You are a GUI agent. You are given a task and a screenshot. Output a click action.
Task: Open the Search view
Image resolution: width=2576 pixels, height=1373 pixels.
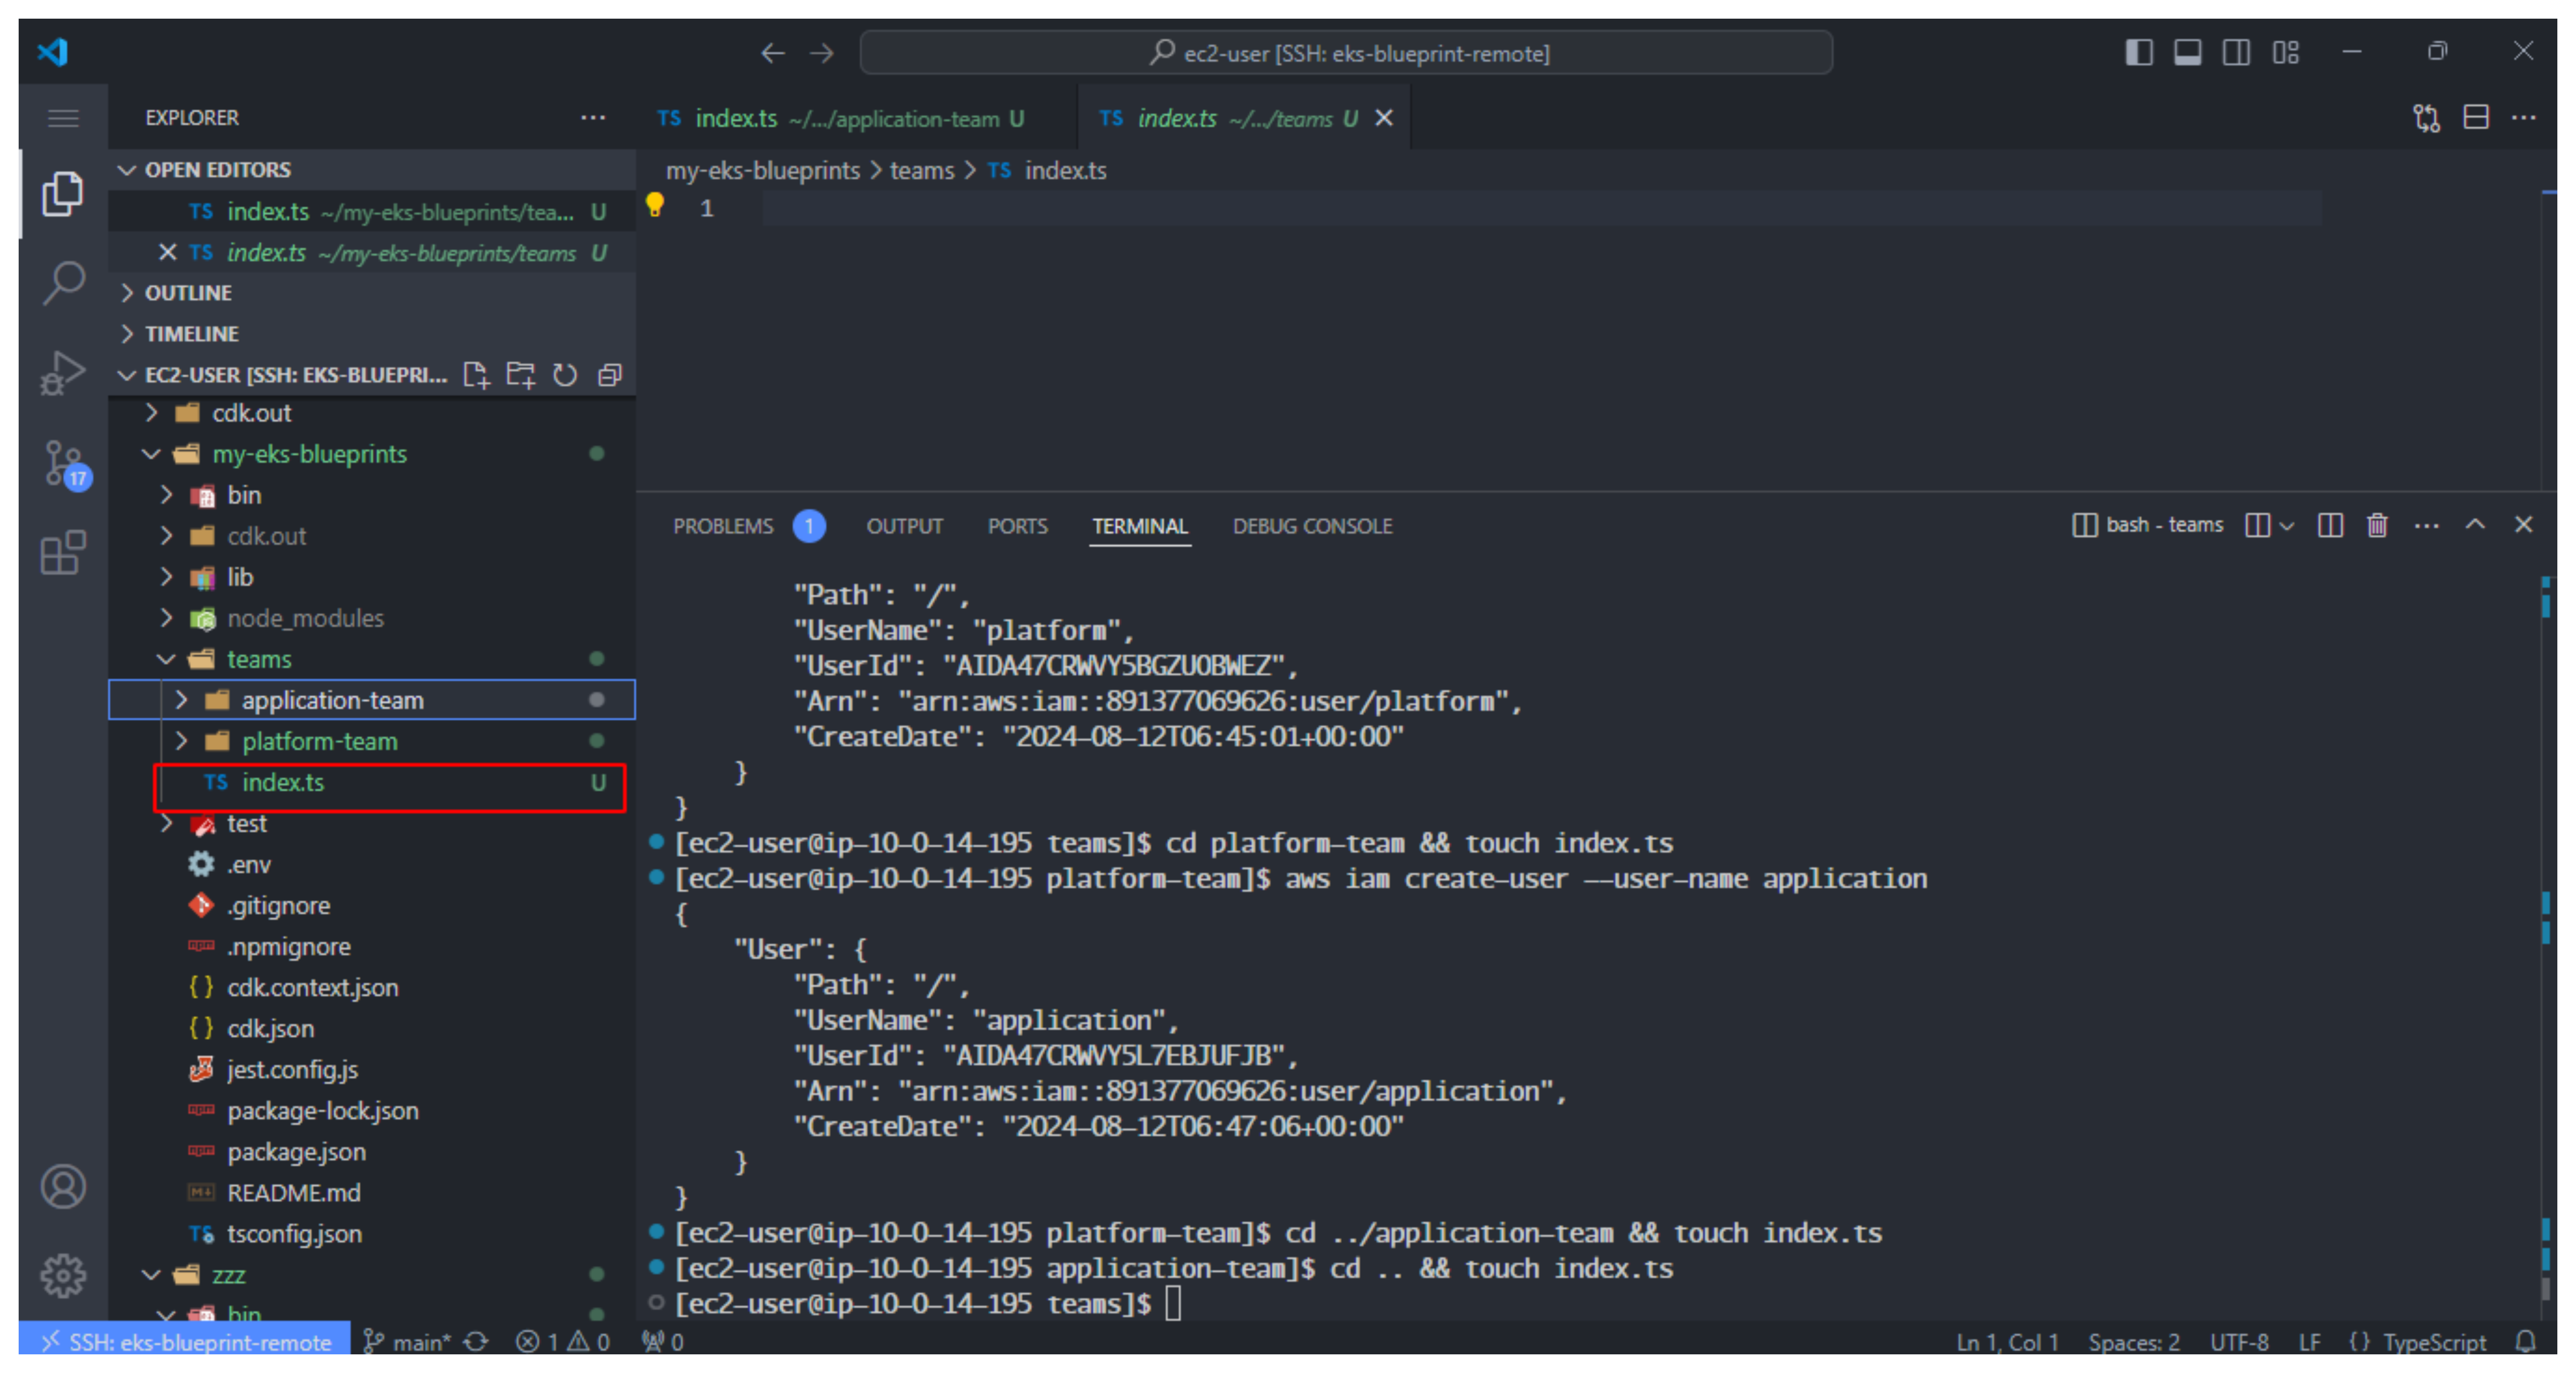pyautogui.click(x=63, y=283)
